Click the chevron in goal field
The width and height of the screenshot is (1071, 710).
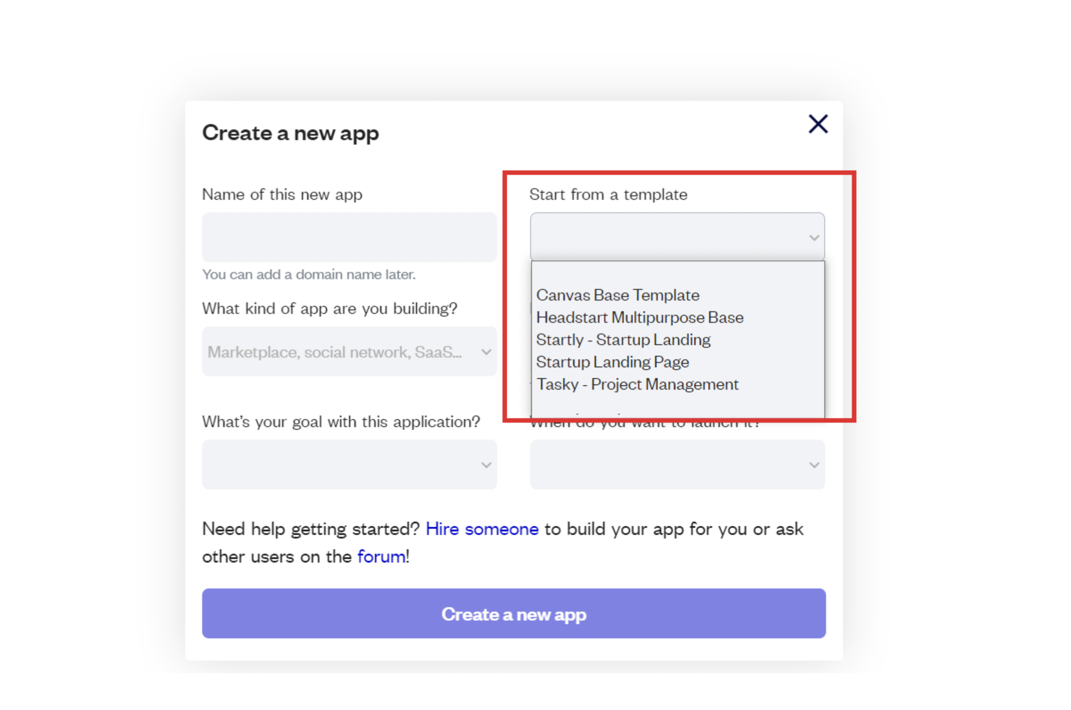(486, 465)
